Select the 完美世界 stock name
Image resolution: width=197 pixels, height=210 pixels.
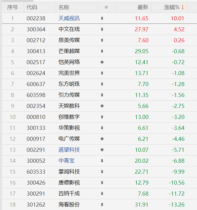pos(69,73)
